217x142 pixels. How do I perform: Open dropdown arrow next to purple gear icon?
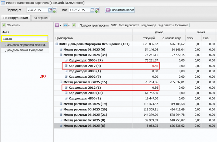click(60, 25)
